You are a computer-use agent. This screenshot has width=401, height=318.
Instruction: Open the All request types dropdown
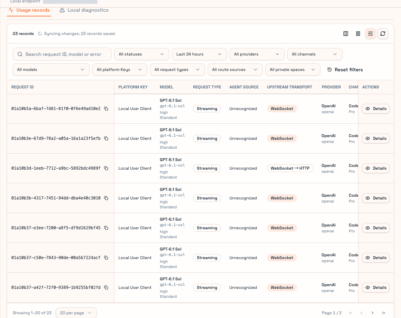(x=177, y=70)
